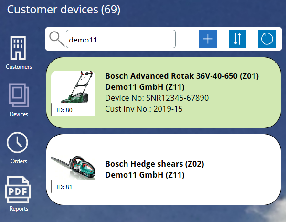Click 'Demo11 GmbH (Z11)' in green card
Image resolution: width=286 pixels, height=222 pixels.
[145, 87]
